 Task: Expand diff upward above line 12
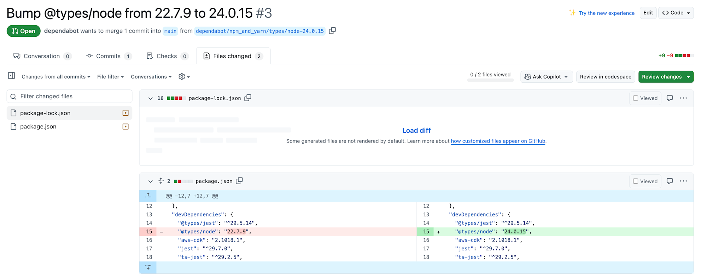(148, 196)
